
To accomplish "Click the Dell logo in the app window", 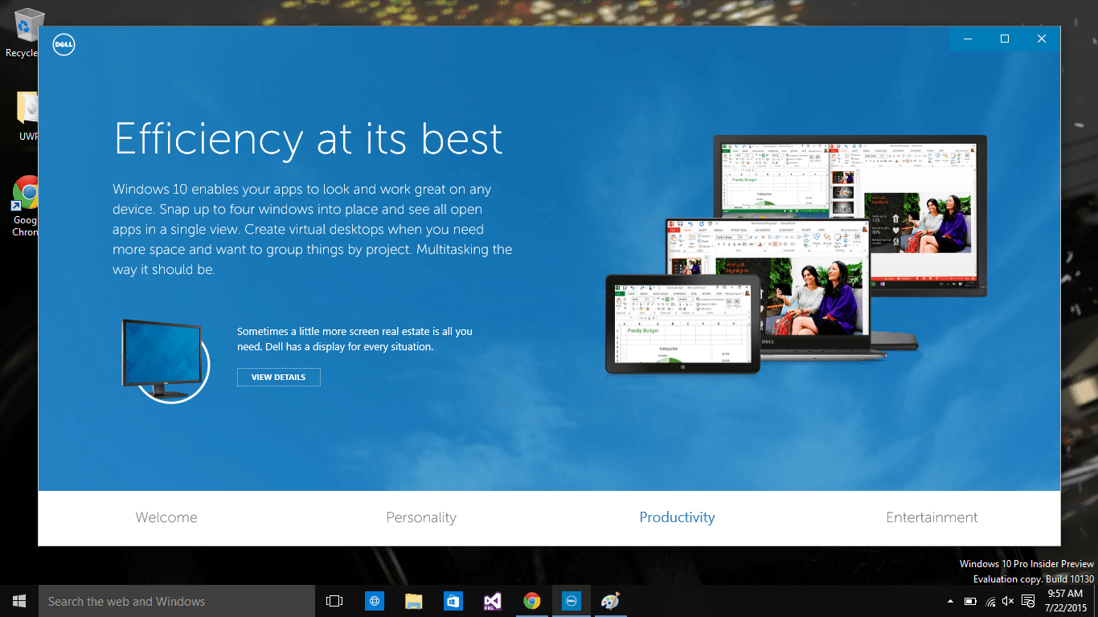I will point(63,44).
